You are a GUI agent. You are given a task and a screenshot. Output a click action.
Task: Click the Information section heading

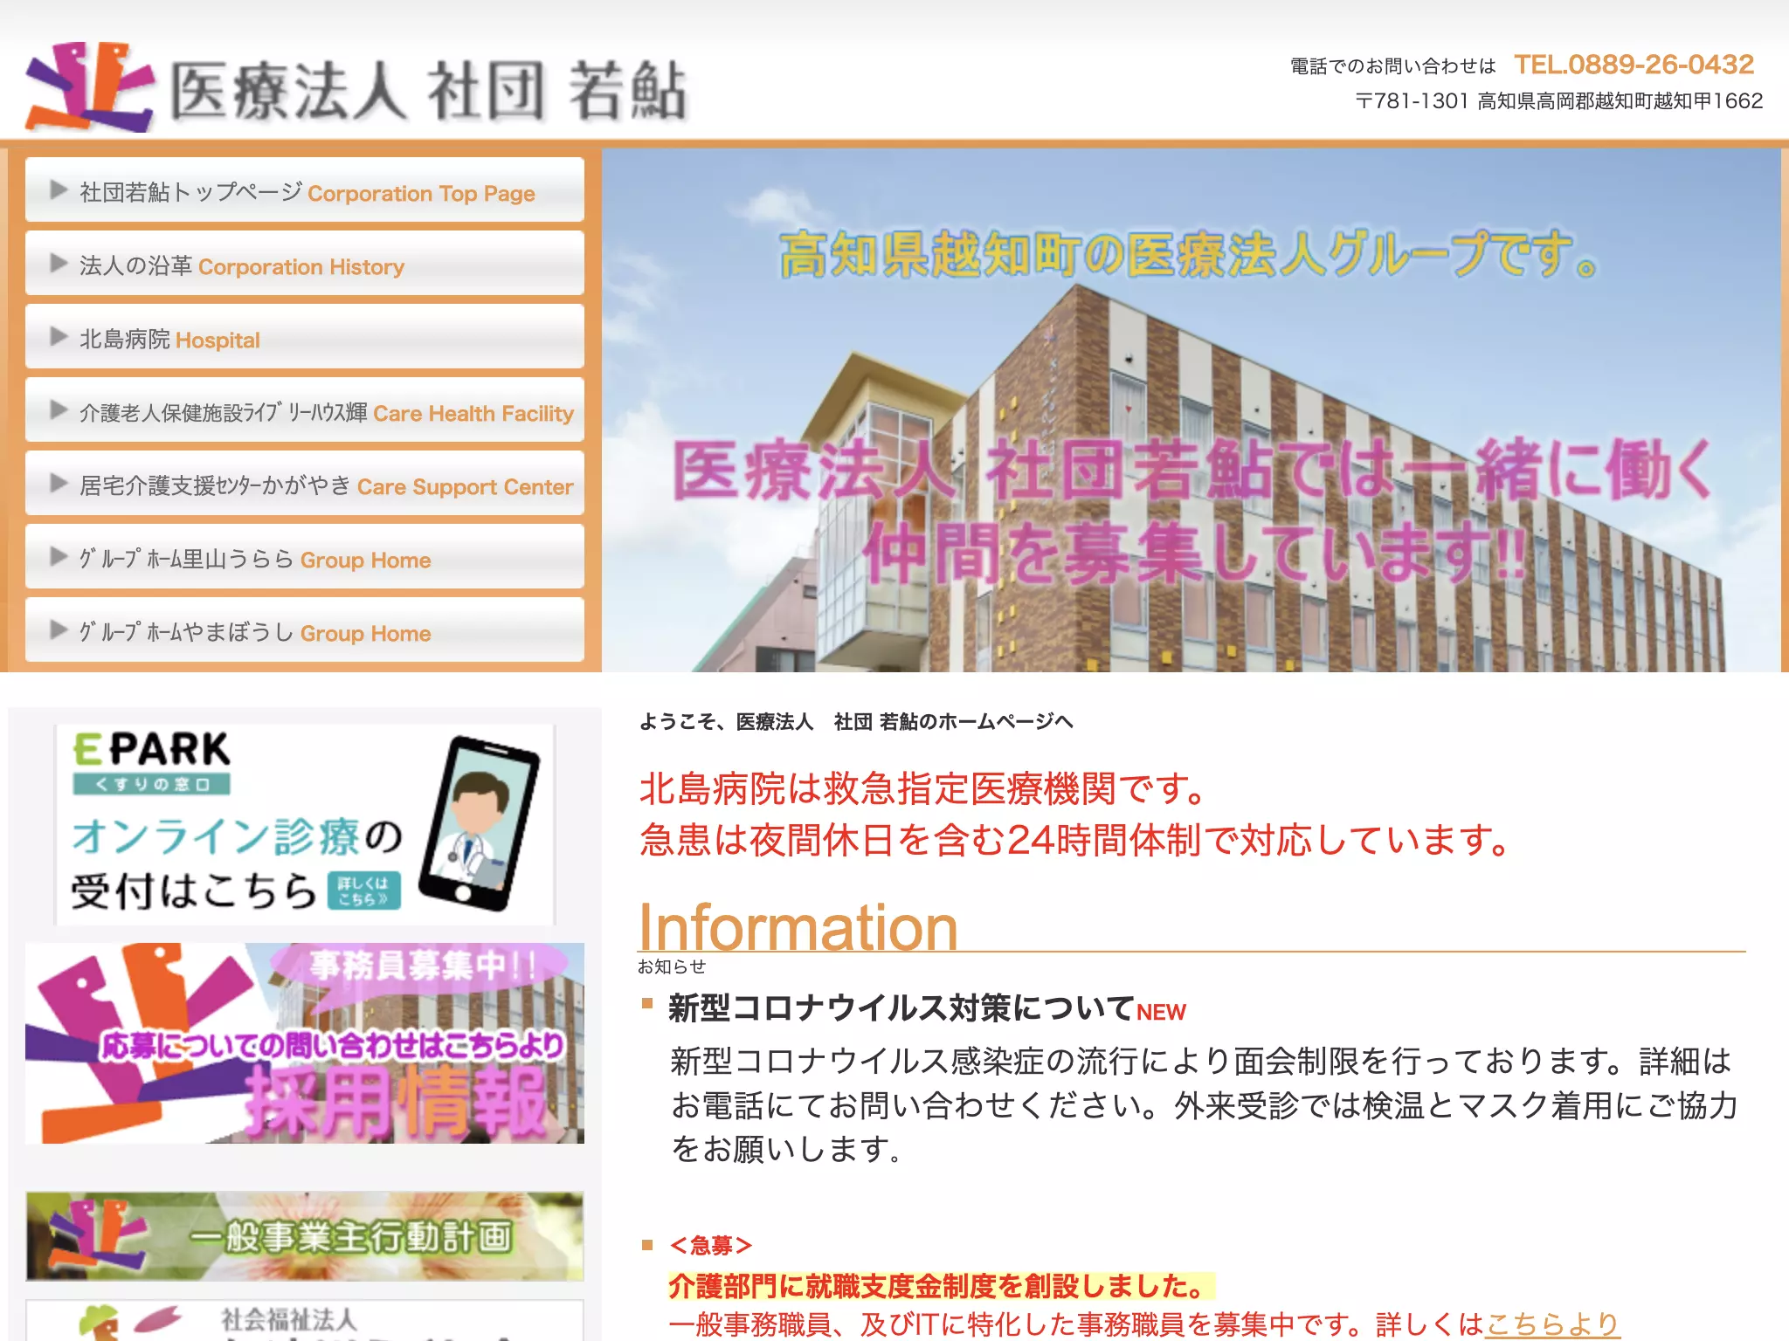[x=798, y=927]
